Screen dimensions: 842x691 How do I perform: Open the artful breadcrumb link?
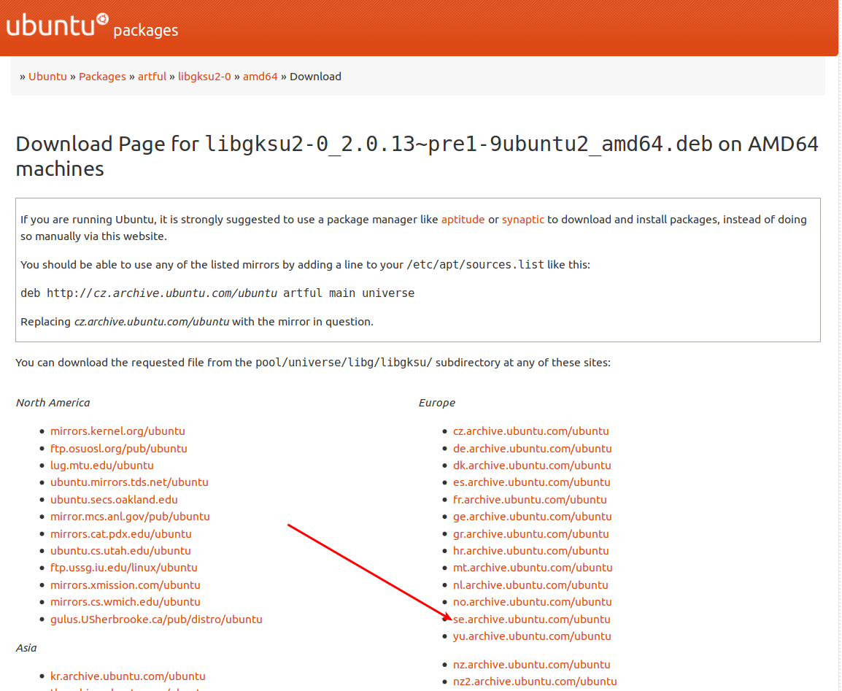click(x=152, y=76)
